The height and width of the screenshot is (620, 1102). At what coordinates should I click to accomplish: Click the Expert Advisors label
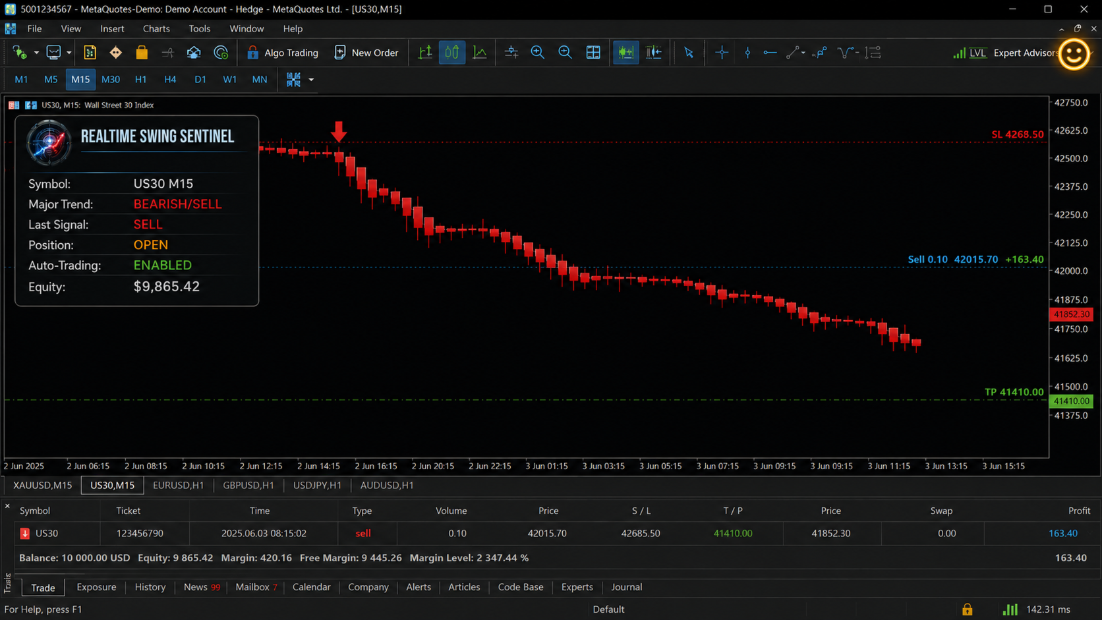(x=1025, y=53)
